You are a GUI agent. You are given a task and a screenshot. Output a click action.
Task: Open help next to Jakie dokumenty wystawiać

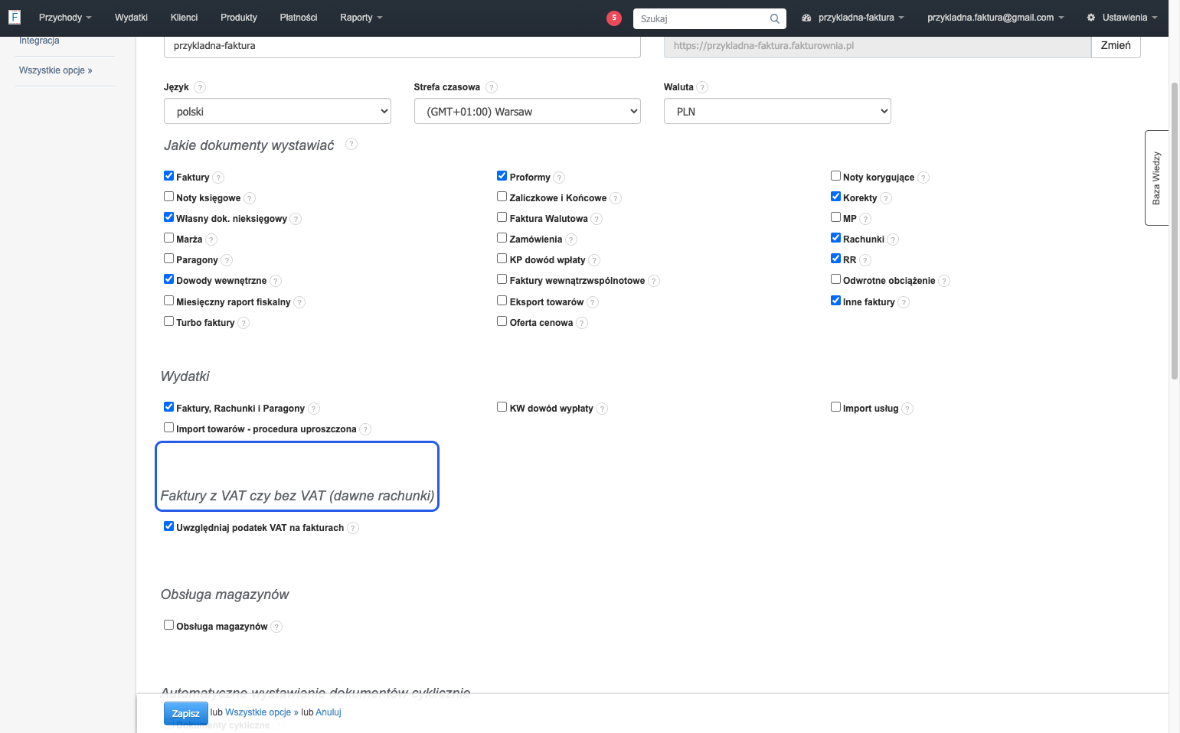pyautogui.click(x=351, y=144)
